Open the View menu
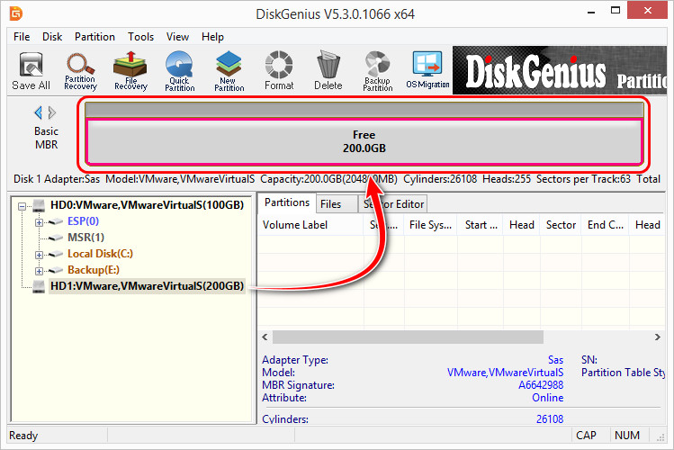The width and height of the screenshot is (674, 450). coord(177,37)
